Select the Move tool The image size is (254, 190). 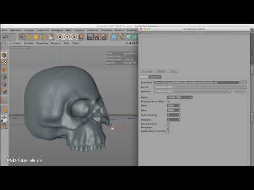(x=29, y=37)
